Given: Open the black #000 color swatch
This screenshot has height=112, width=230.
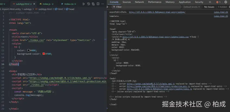Looking at the screenshot, I should (28, 50).
